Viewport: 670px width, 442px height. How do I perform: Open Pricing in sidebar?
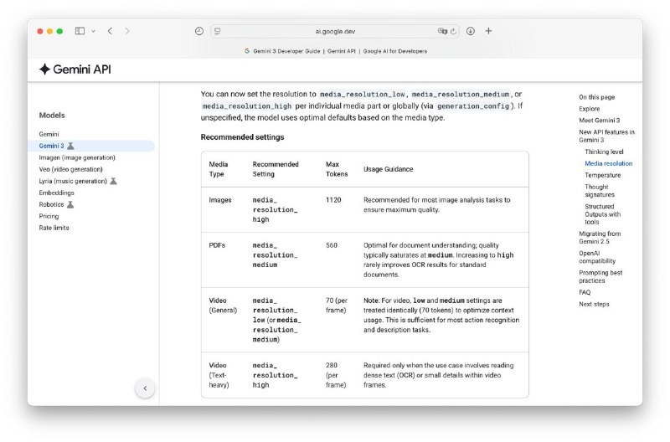[x=49, y=216]
